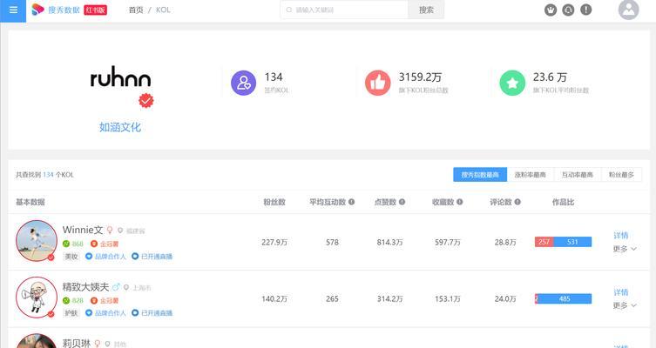Viewport: 656px width, 348px height.
Task: Click the 23.6 万 average fans figure
Action: tap(550, 77)
